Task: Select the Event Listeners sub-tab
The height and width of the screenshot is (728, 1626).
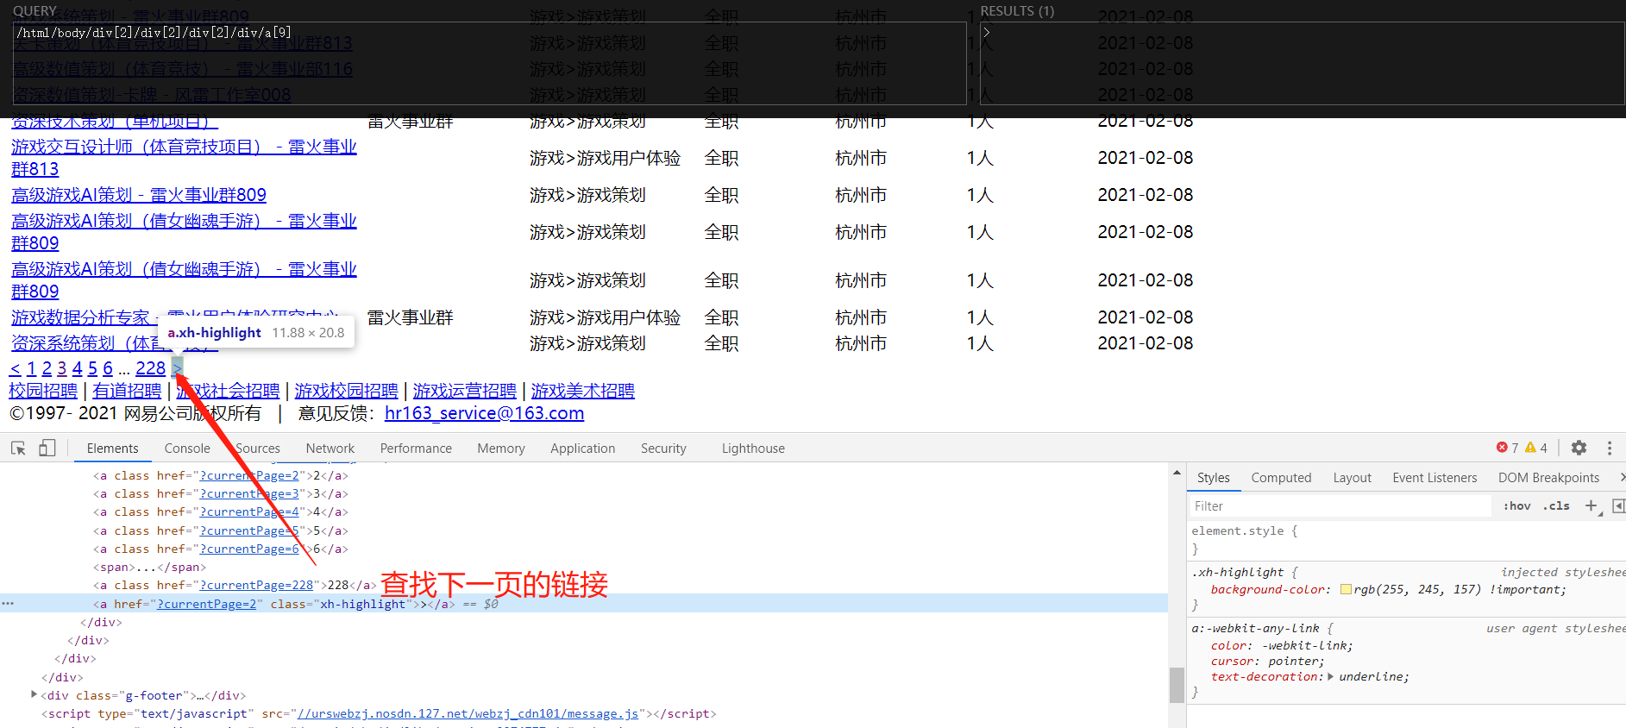Action: click(1435, 478)
